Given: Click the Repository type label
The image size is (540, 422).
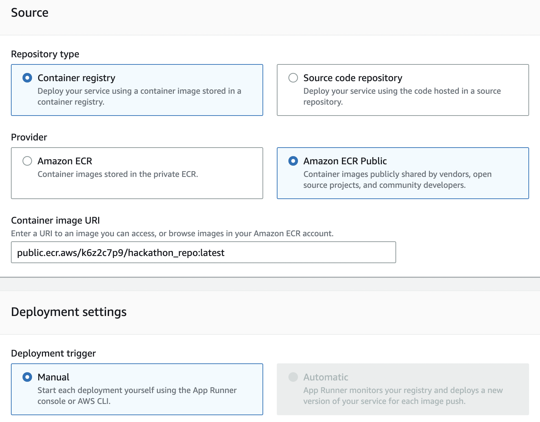Looking at the screenshot, I should tap(45, 54).
